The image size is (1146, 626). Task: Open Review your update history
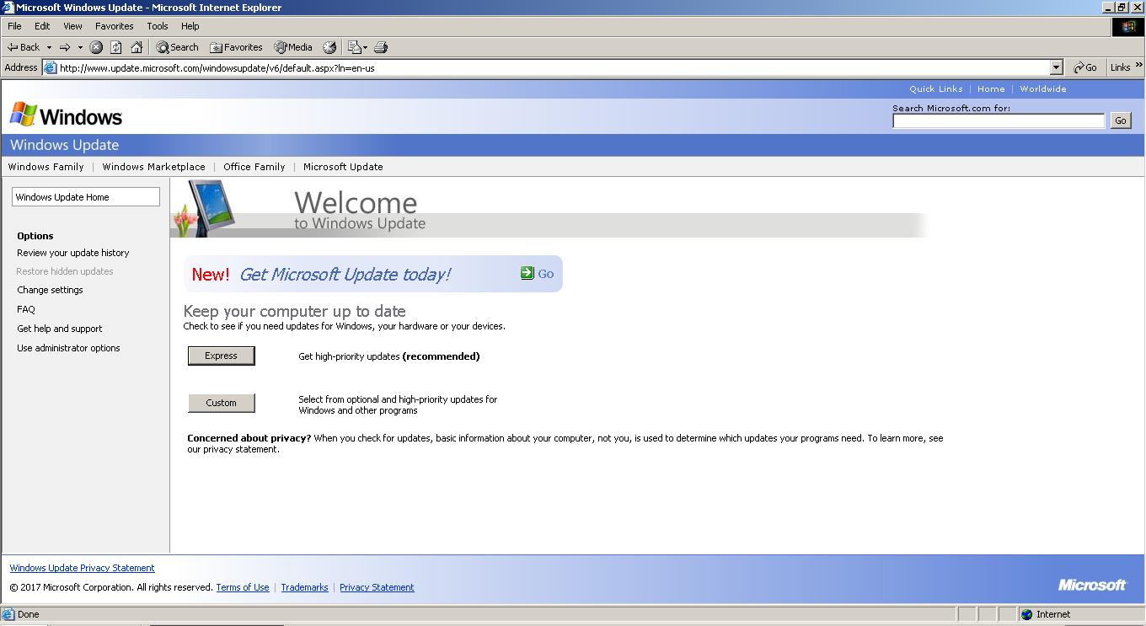click(73, 253)
